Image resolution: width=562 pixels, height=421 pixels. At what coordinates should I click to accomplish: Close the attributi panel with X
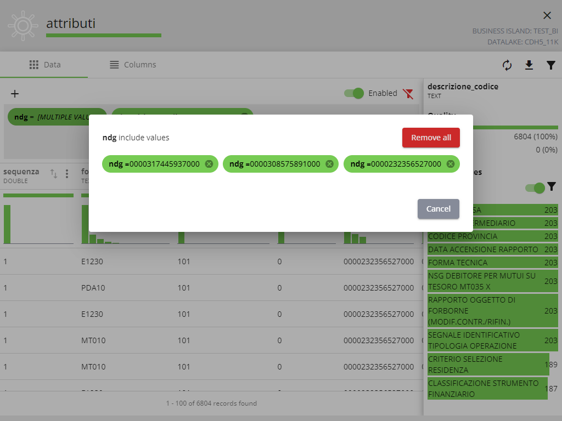[x=547, y=15]
